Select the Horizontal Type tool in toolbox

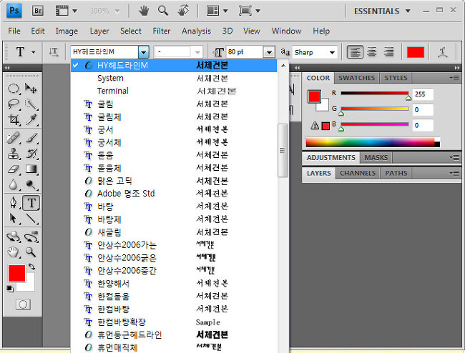pyautogui.click(x=31, y=203)
